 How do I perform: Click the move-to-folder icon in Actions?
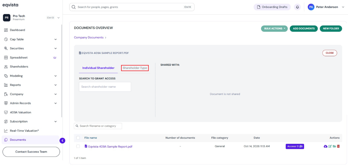[334, 146]
